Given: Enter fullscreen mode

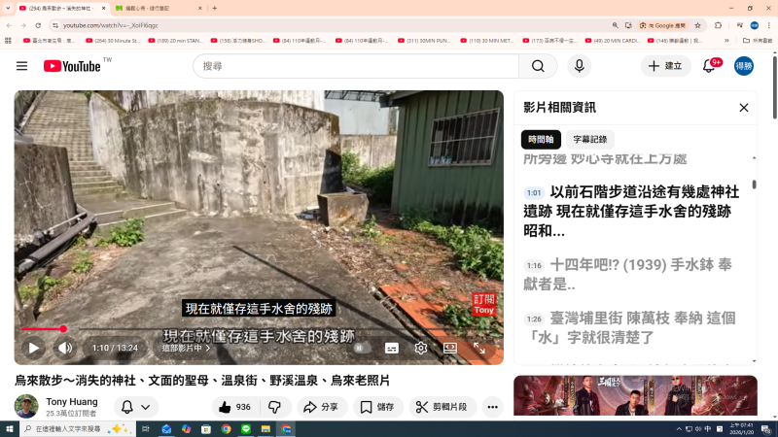Looking at the screenshot, I should [479, 348].
